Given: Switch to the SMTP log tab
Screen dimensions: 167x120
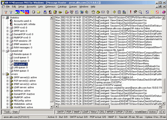Looking at the screenshot, I should [60, 112].
